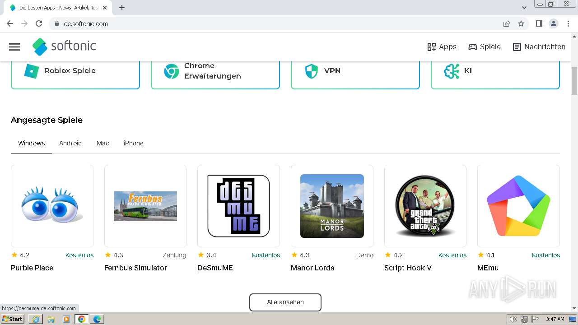This screenshot has width=578, height=325.
Task: Click Zahlung label under Fernbus Simulator
Action: pos(174,255)
